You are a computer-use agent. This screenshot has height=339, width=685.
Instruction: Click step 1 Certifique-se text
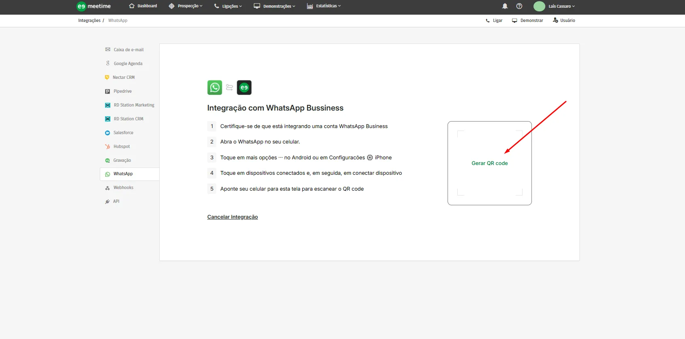point(304,126)
